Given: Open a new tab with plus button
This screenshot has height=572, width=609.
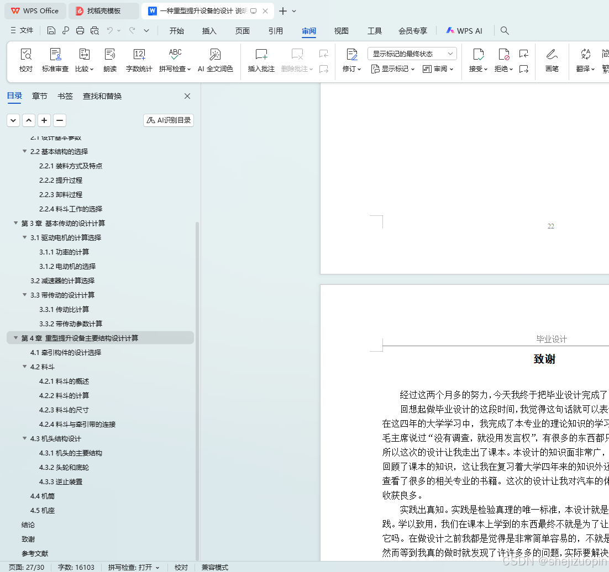Looking at the screenshot, I should [283, 11].
